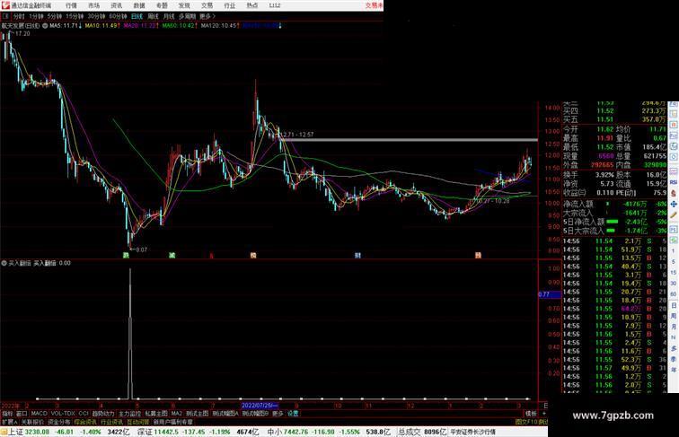The width and height of the screenshot is (679, 437).
Task: Switch chart to 30分钟 period
Action: [x=96, y=16]
